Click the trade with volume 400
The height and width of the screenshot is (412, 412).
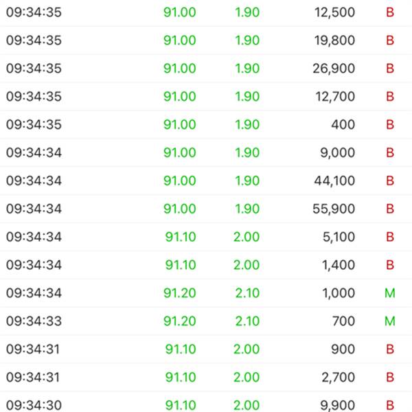click(206, 125)
